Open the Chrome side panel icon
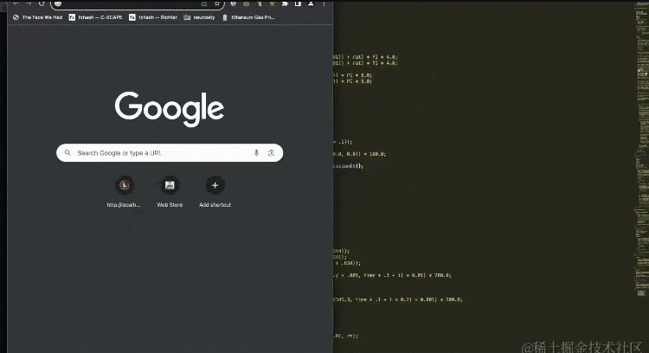 pyautogui.click(x=298, y=3)
